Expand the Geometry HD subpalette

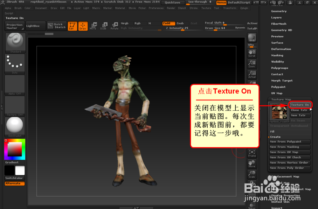(281, 30)
